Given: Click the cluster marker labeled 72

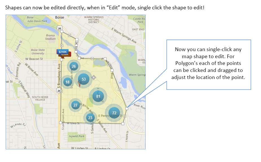Looking at the screenshot, I should 114,113.
